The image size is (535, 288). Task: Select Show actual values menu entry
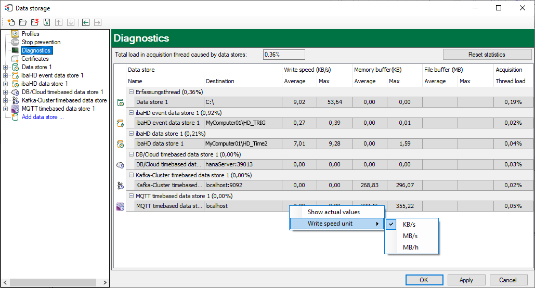[333, 212]
